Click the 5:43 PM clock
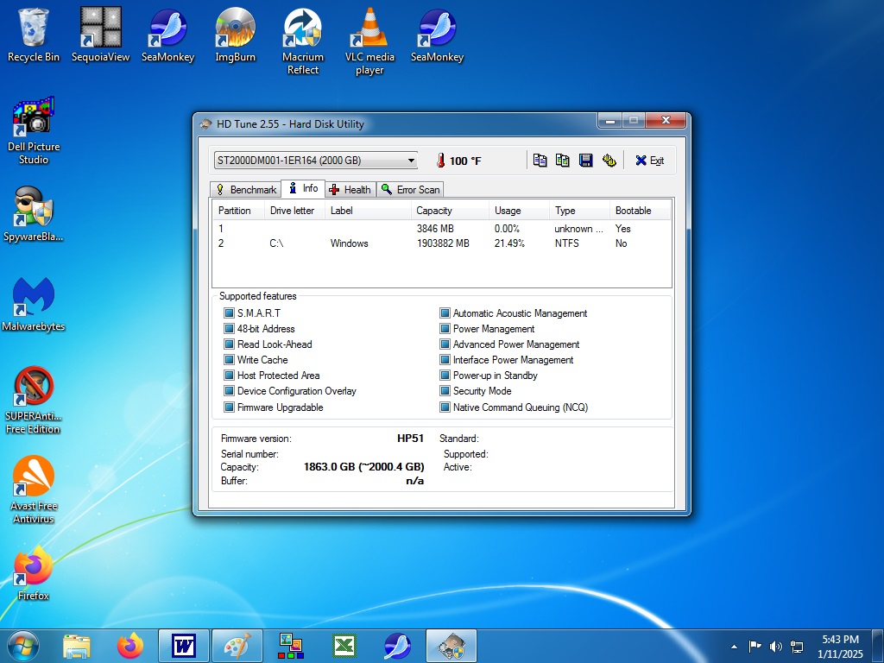This screenshot has height=663, width=884. [x=840, y=640]
